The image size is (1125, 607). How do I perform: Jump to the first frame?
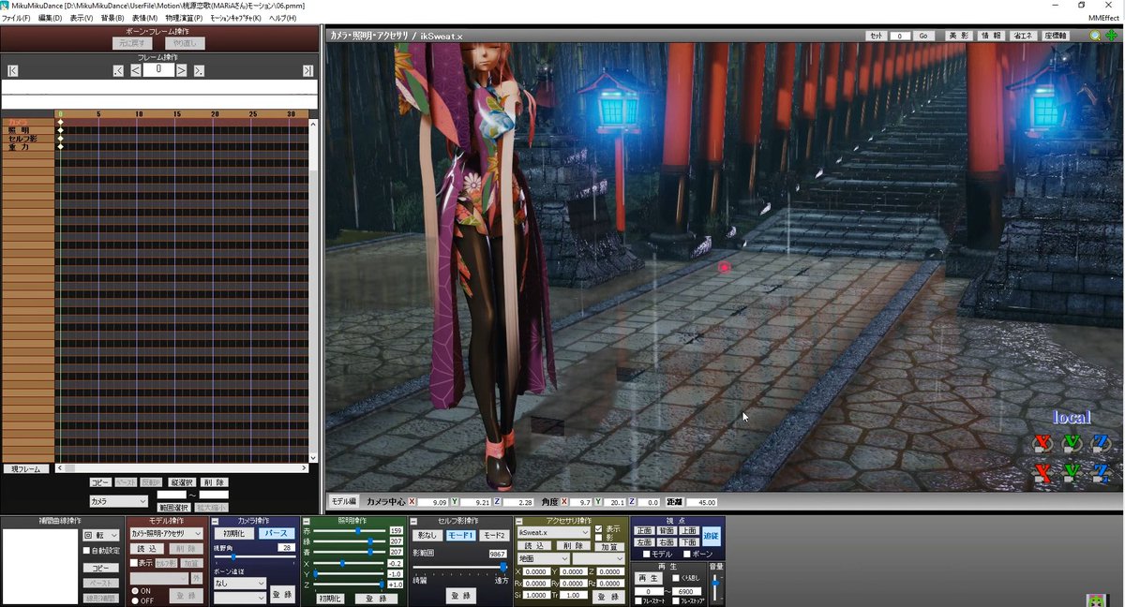click(12, 70)
